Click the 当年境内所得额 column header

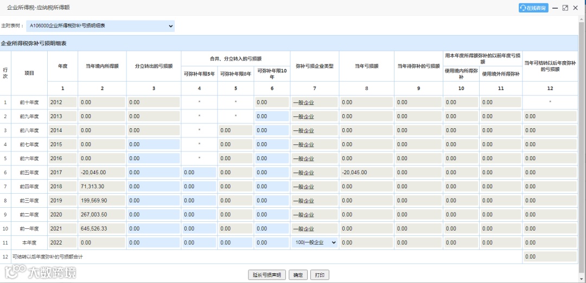(102, 67)
